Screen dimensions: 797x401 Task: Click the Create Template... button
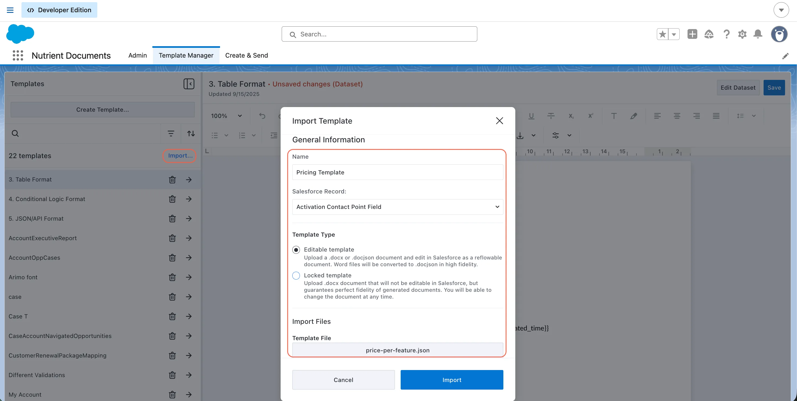pos(102,109)
